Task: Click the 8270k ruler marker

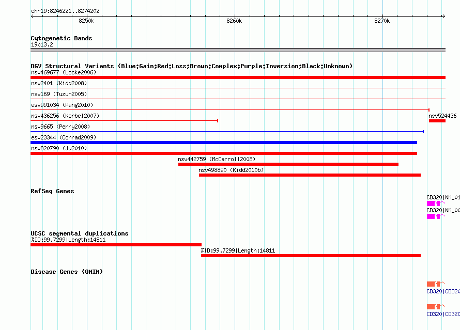Action: pyautogui.click(x=382, y=21)
